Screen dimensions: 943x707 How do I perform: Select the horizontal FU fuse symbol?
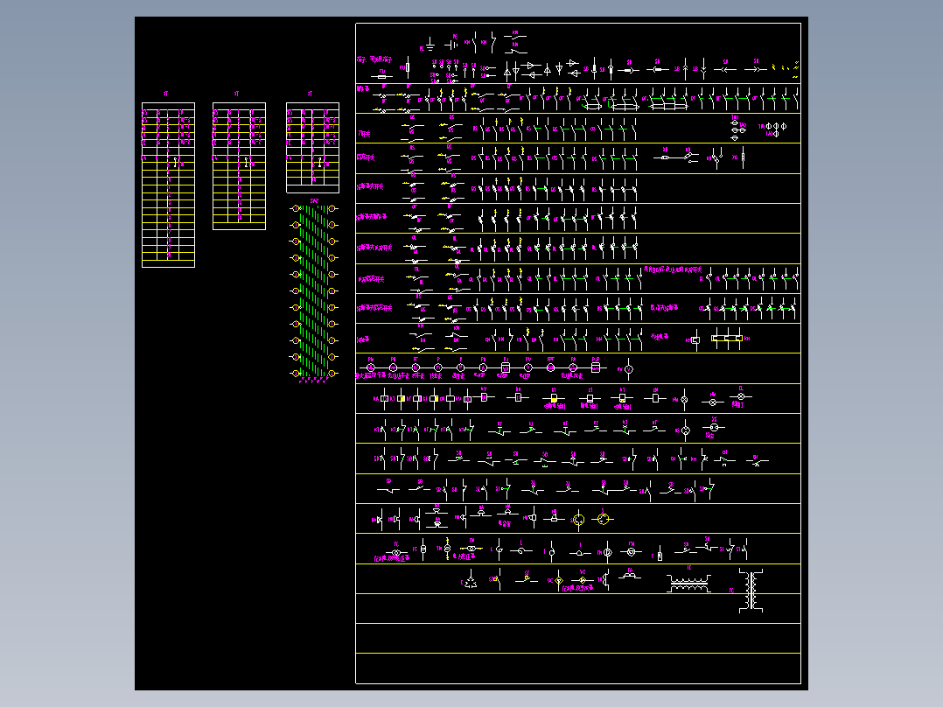pyautogui.click(x=382, y=74)
